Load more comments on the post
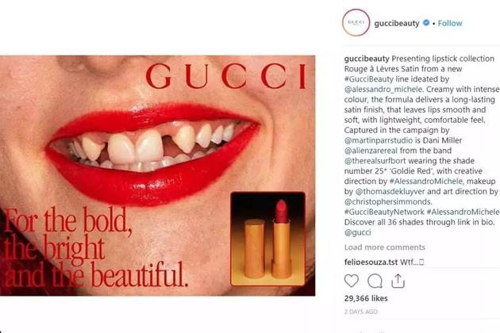The width and height of the screenshot is (500, 333). pos(385,247)
